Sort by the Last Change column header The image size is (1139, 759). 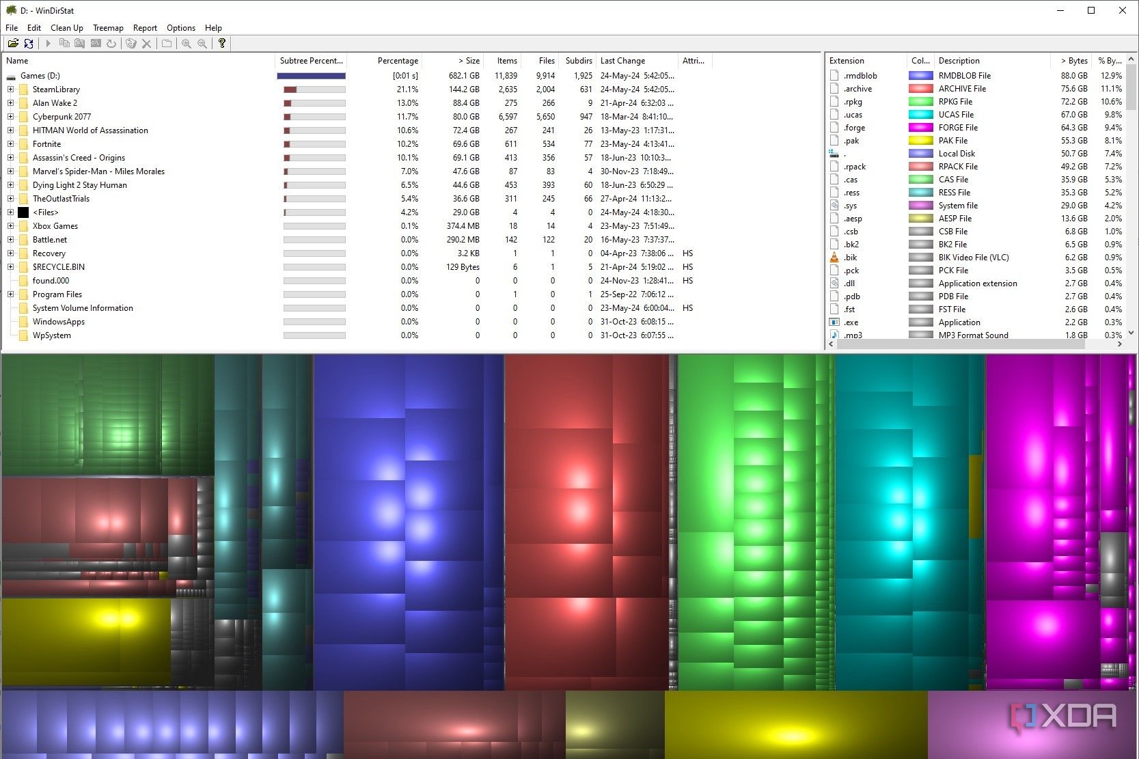pyautogui.click(x=637, y=61)
